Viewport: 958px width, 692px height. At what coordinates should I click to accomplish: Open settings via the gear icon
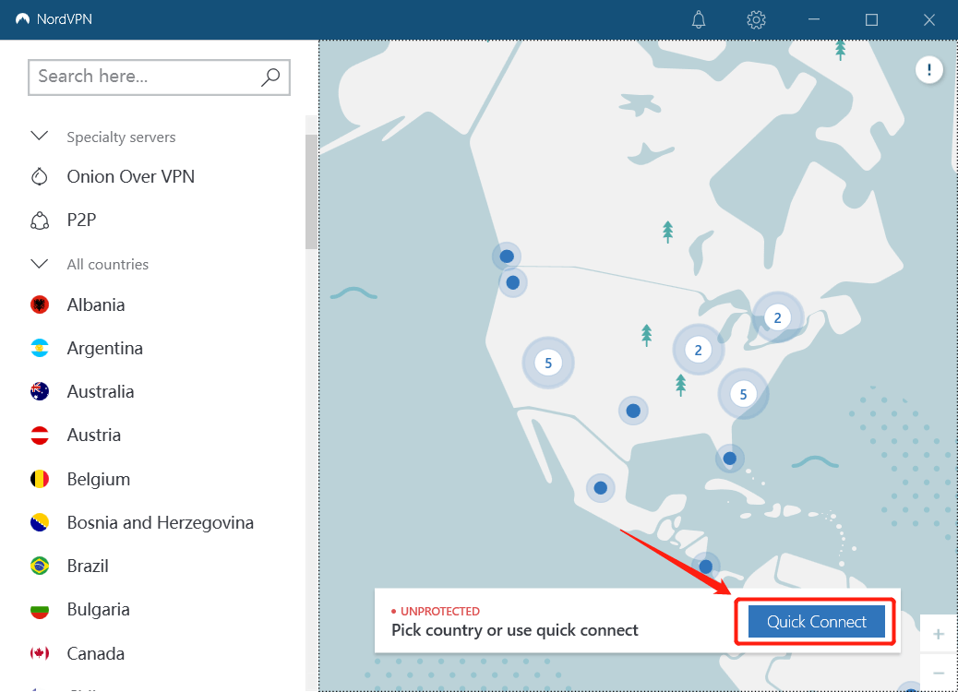[x=757, y=19]
